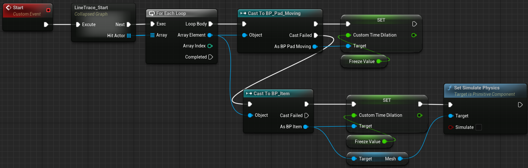This screenshot has height=168, width=528.
Task: Click the lower SET node's Target pin
Action: point(354,126)
